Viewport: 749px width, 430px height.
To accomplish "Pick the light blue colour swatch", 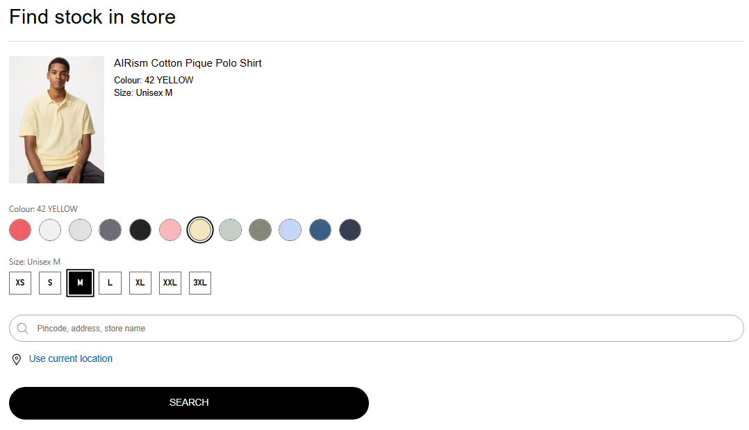I will pyautogui.click(x=290, y=230).
